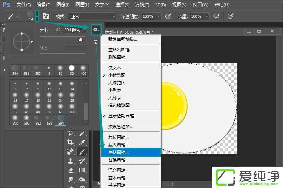Viewport: 283px width, 188px height.
Task: Toggle pressure for opacity button
Action: tap(168, 16)
